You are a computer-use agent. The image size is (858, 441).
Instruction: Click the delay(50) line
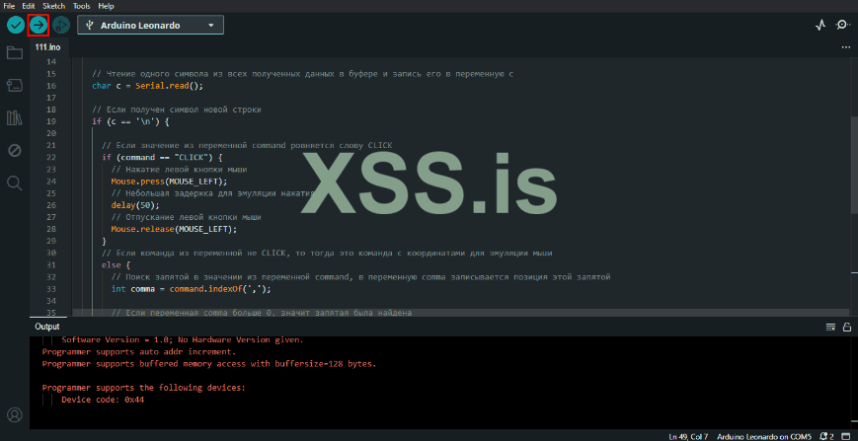coord(135,205)
